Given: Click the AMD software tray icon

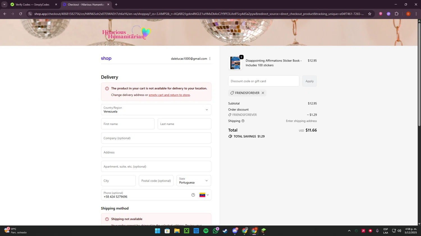Looking at the screenshot, I should tap(363, 231).
